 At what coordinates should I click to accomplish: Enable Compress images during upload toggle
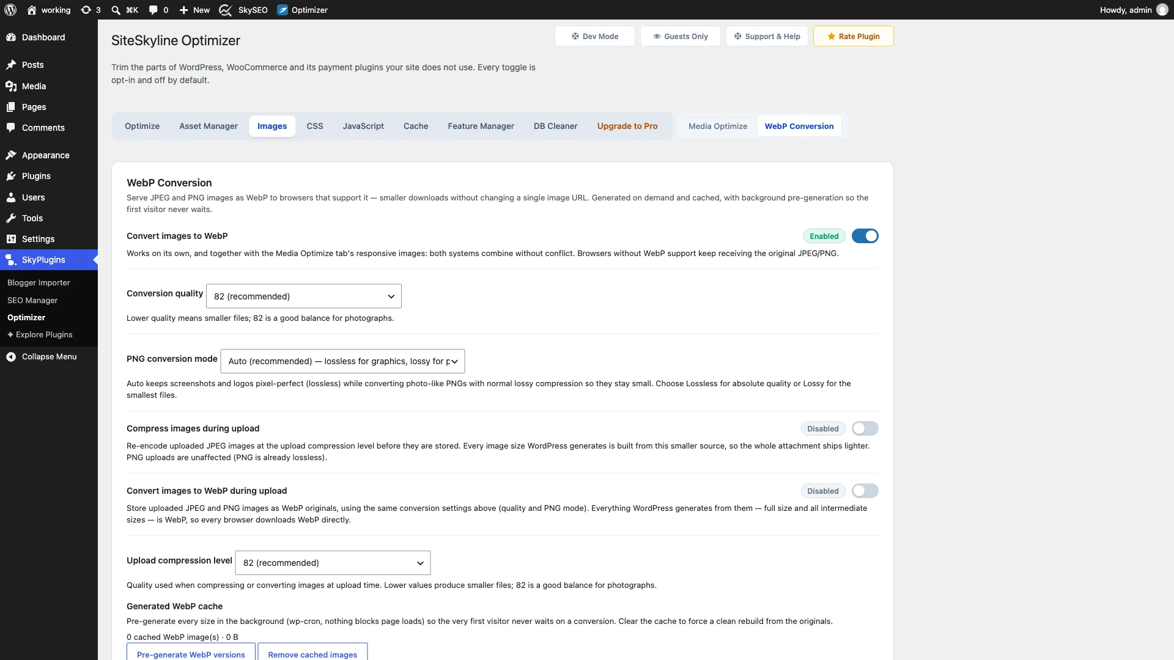pyautogui.click(x=865, y=428)
